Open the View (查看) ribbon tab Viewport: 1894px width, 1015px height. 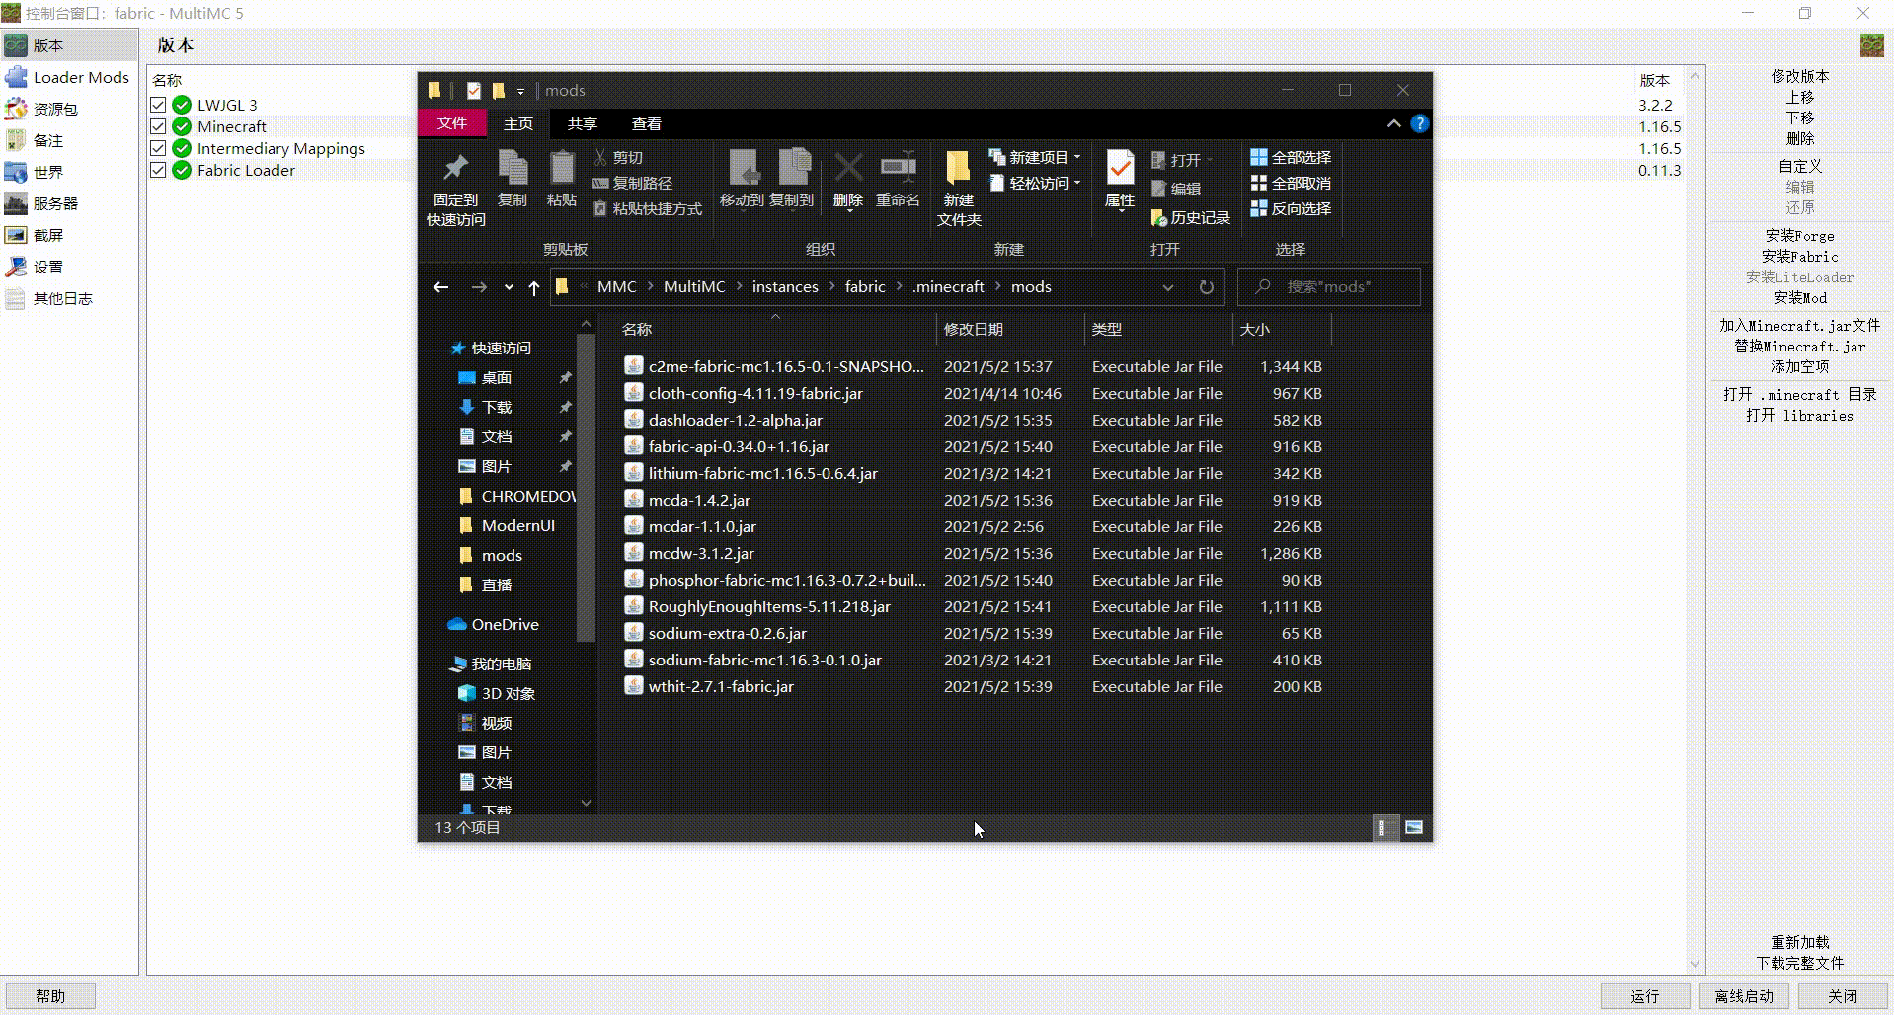[647, 123]
